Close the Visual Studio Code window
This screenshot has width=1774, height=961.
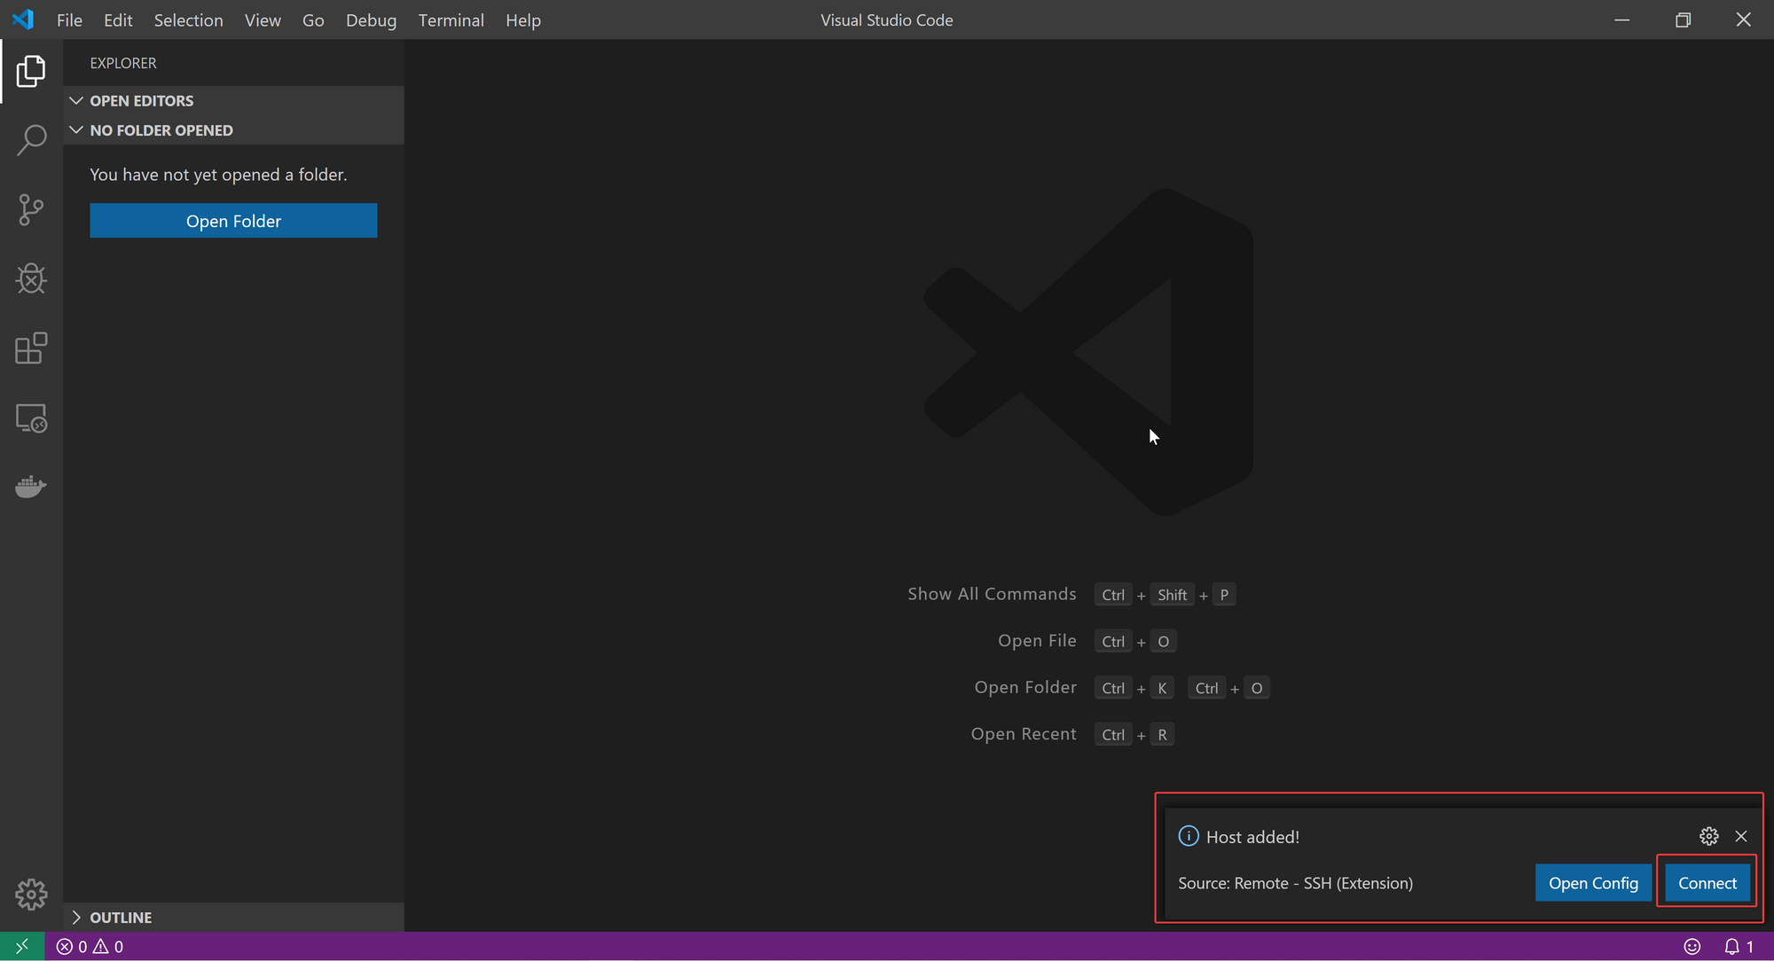(1743, 20)
